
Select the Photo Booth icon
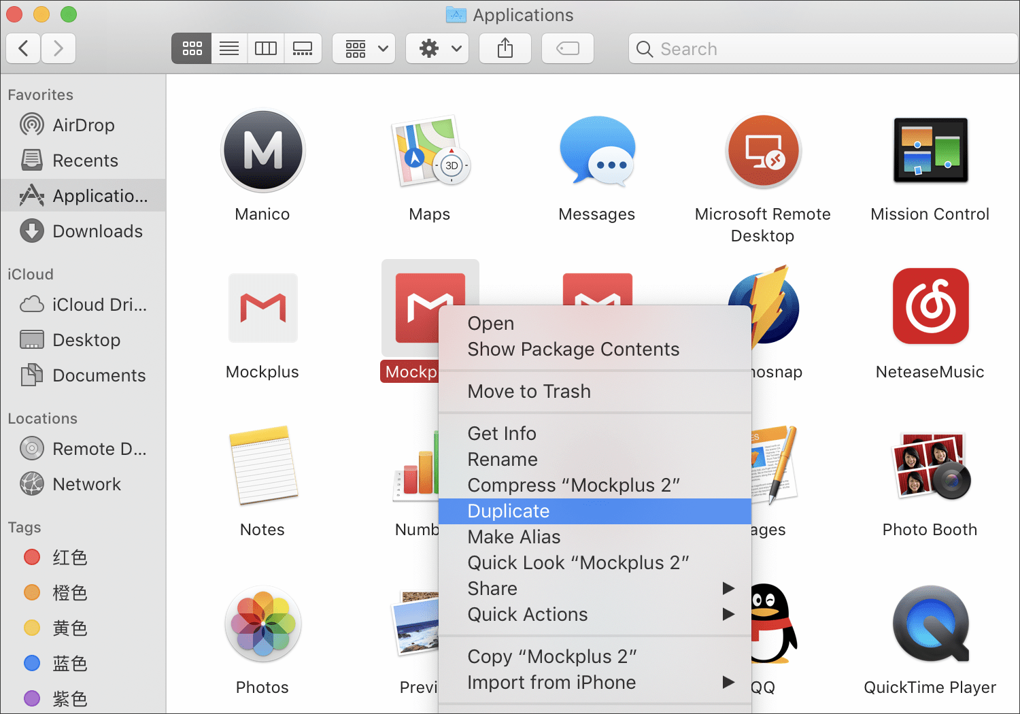930,465
